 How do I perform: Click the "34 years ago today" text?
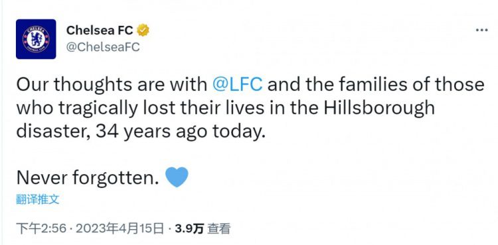click(179, 131)
